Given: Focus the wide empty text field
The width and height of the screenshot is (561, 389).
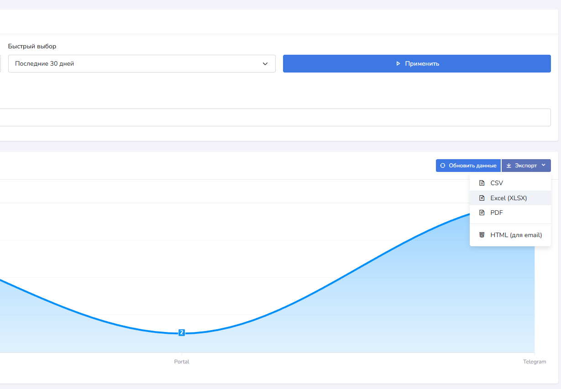Looking at the screenshot, I should 274,117.
